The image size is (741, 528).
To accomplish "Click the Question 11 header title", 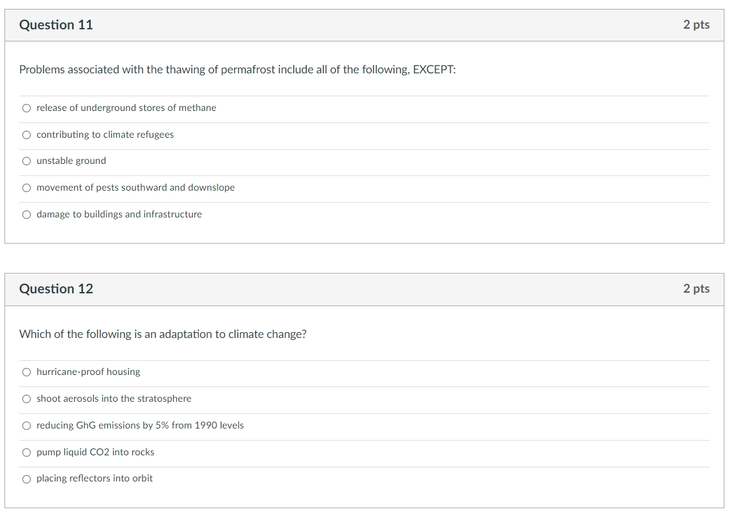I will (x=56, y=25).
